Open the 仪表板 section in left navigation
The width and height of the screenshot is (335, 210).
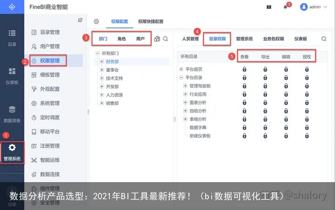(x=12, y=76)
